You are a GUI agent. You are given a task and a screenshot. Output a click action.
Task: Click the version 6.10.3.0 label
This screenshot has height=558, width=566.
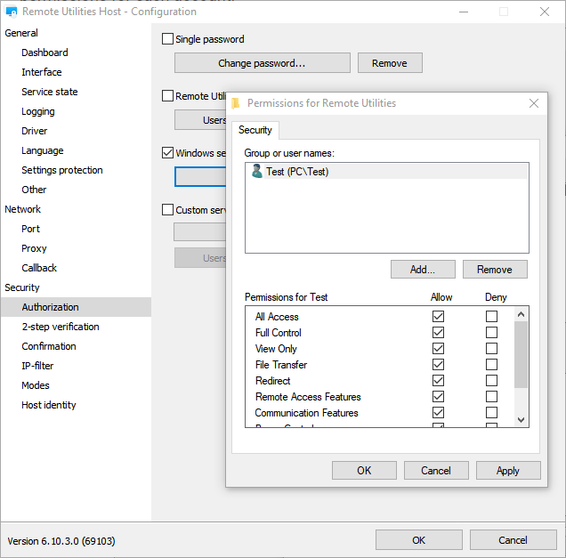61,541
